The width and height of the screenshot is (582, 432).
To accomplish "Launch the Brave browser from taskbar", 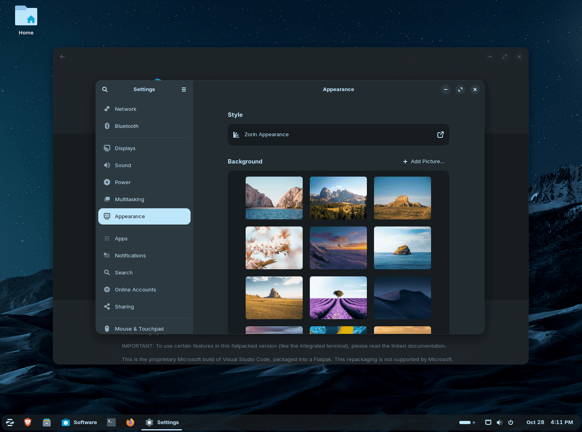I will (28, 422).
